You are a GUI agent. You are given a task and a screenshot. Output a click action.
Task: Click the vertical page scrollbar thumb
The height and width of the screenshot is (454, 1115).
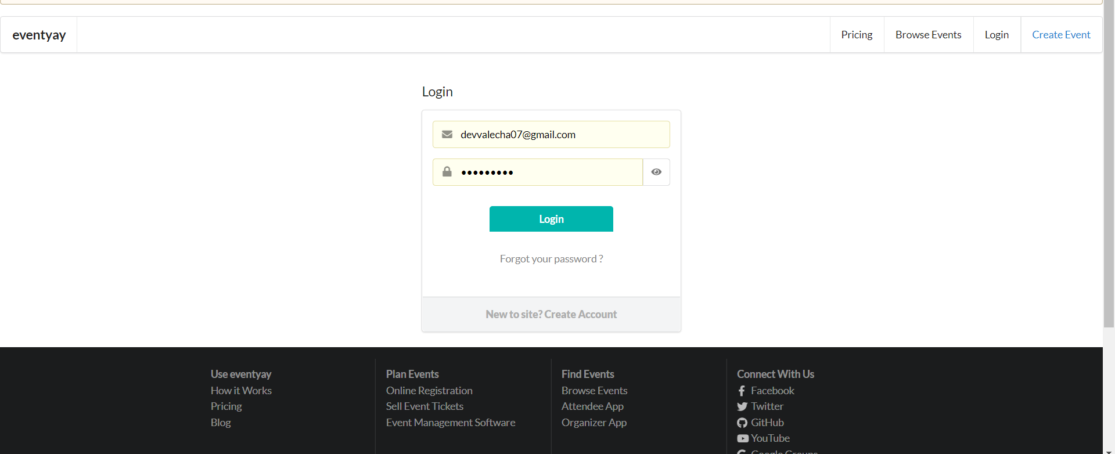pyautogui.click(x=1109, y=164)
